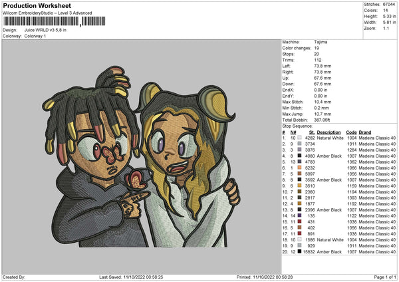Image resolution: width=399 pixels, height=282 pixels.
Task: Select the black swatch in stop row 4
Action: [x=299, y=156]
